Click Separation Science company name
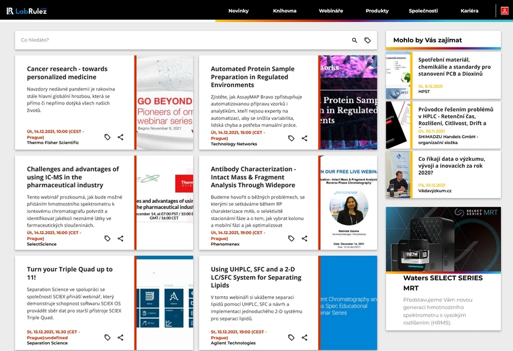Viewport: 513px width, 351px height. pos(47,343)
